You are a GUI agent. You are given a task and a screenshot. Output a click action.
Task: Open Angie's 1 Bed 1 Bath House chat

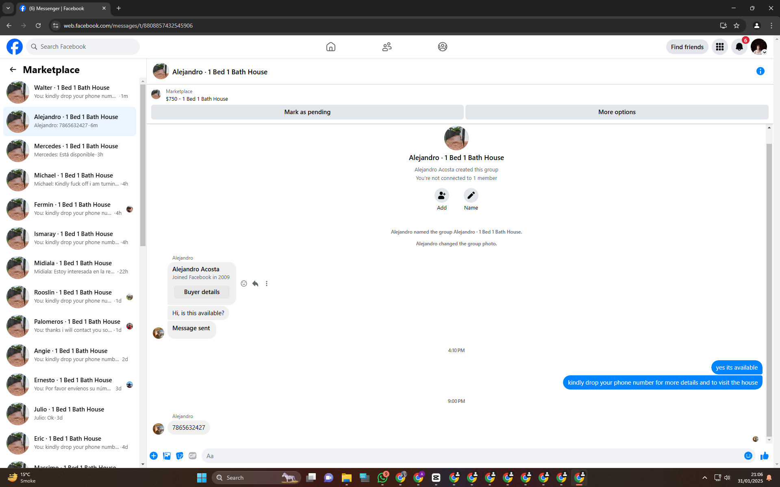point(70,355)
